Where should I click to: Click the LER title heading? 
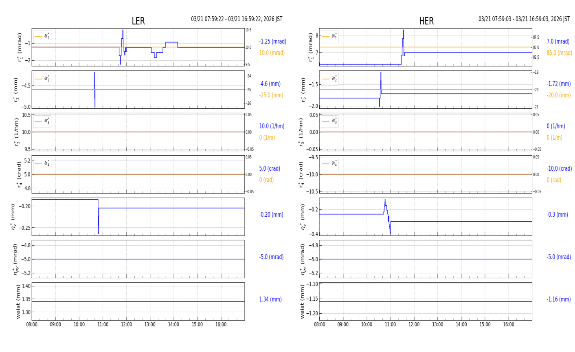coord(138,21)
